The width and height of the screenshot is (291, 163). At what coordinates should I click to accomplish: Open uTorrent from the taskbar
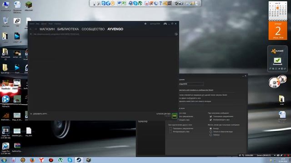60,160
